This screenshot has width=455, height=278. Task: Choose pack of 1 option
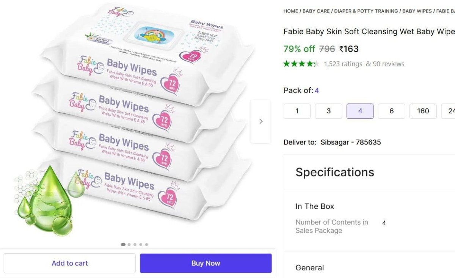297,111
